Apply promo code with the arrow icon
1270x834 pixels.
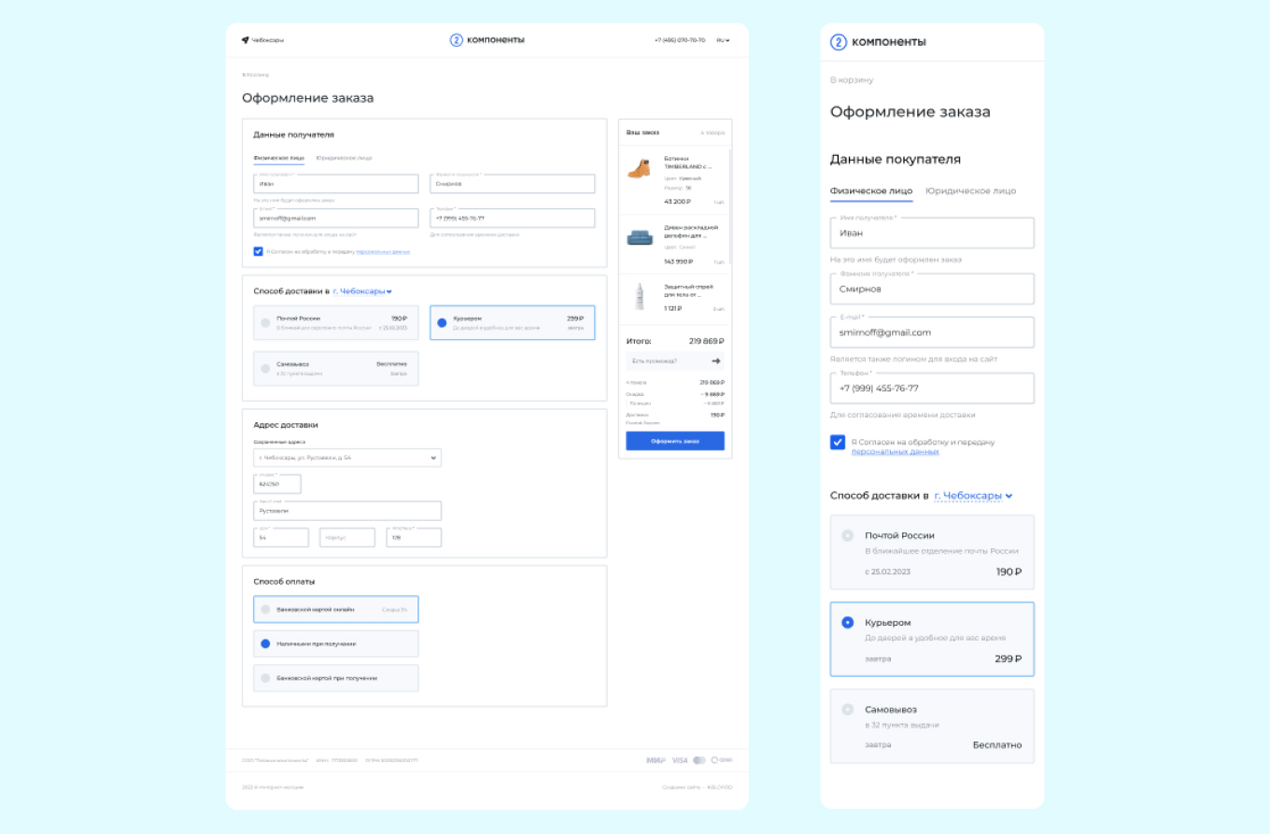click(716, 360)
